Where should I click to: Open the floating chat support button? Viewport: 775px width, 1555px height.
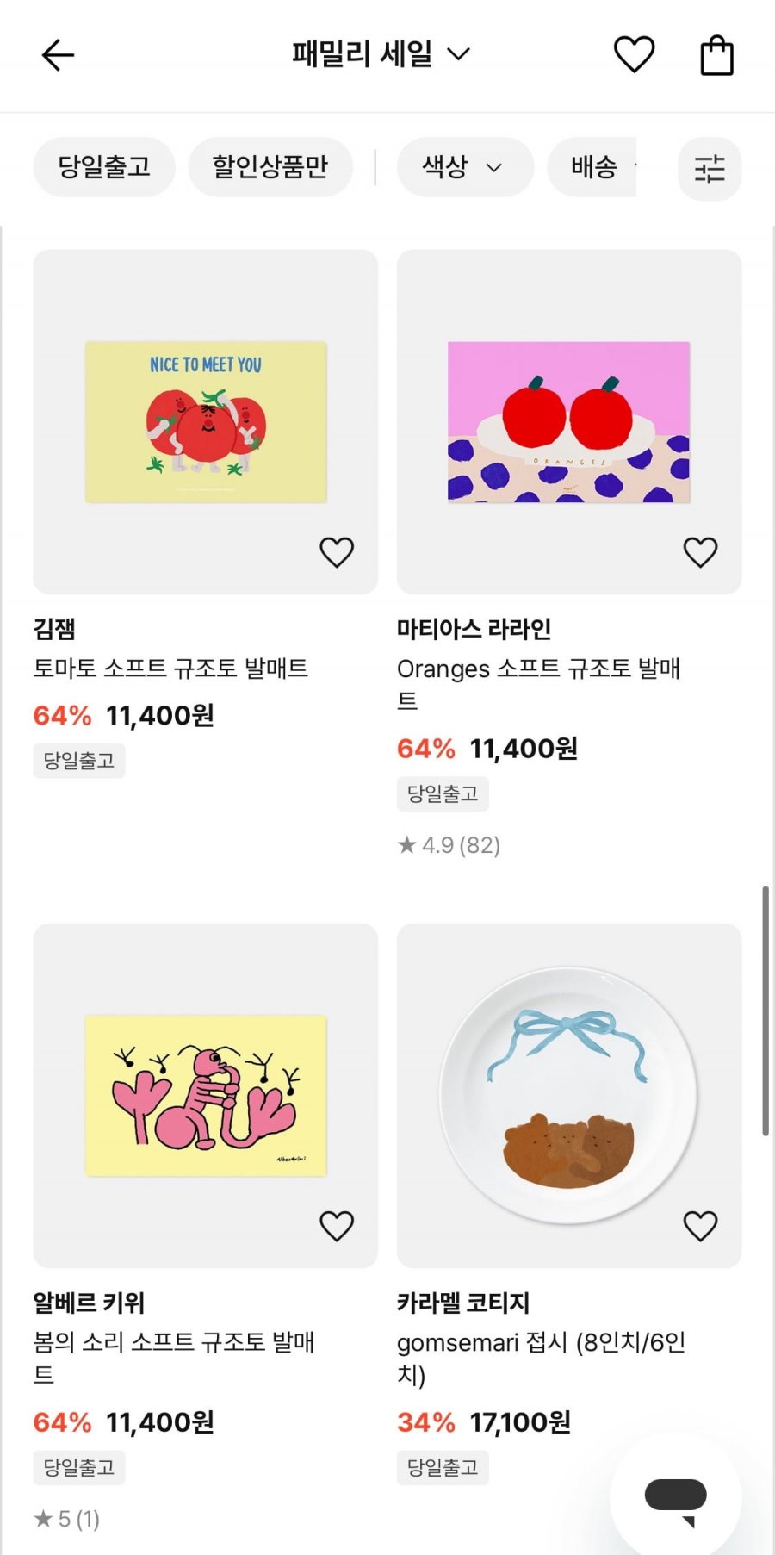[676, 1500]
